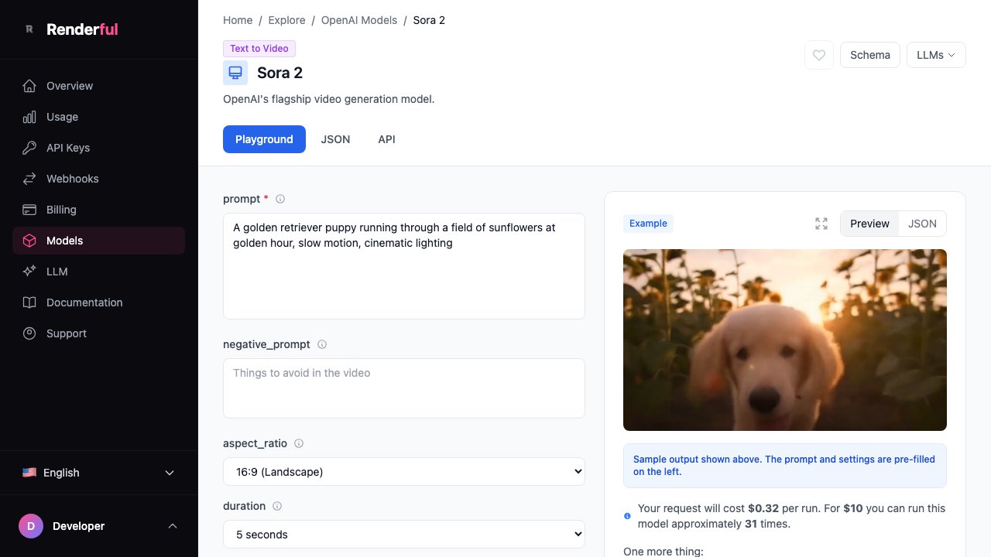Select the API Keys sidebar icon

tap(29, 148)
